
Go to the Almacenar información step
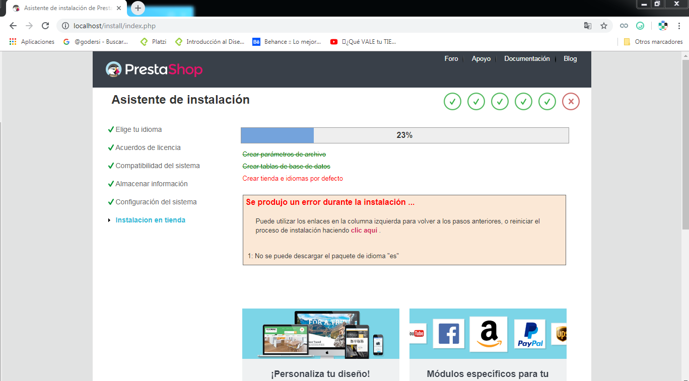coord(152,184)
